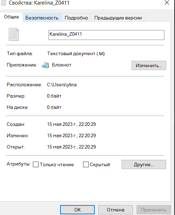
Task: Click the Блокнот application name
Action: (62, 65)
